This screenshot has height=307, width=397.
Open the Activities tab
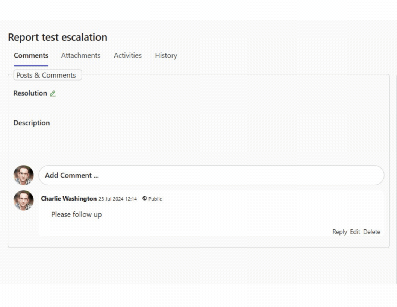[127, 55]
